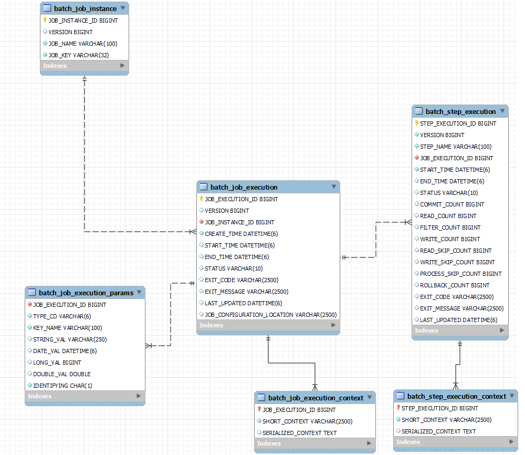Expand Indexes section of batch_job_execution_params

click(x=139, y=396)
